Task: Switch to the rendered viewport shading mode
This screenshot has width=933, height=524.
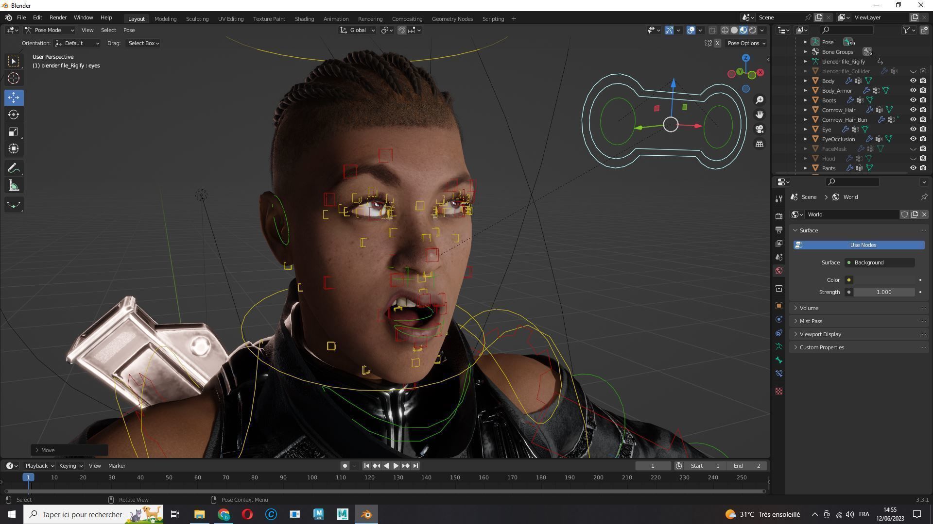Action: (753, 30)
